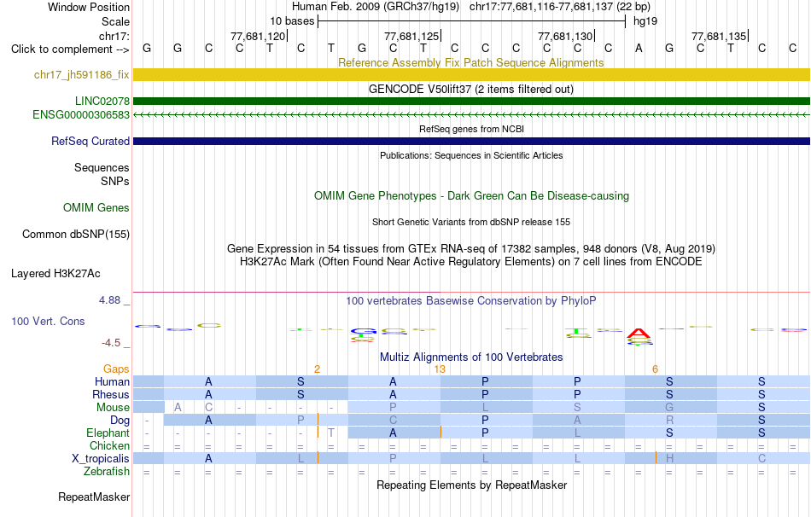Click the X_tropicalis alignment row label

[101, 459]
